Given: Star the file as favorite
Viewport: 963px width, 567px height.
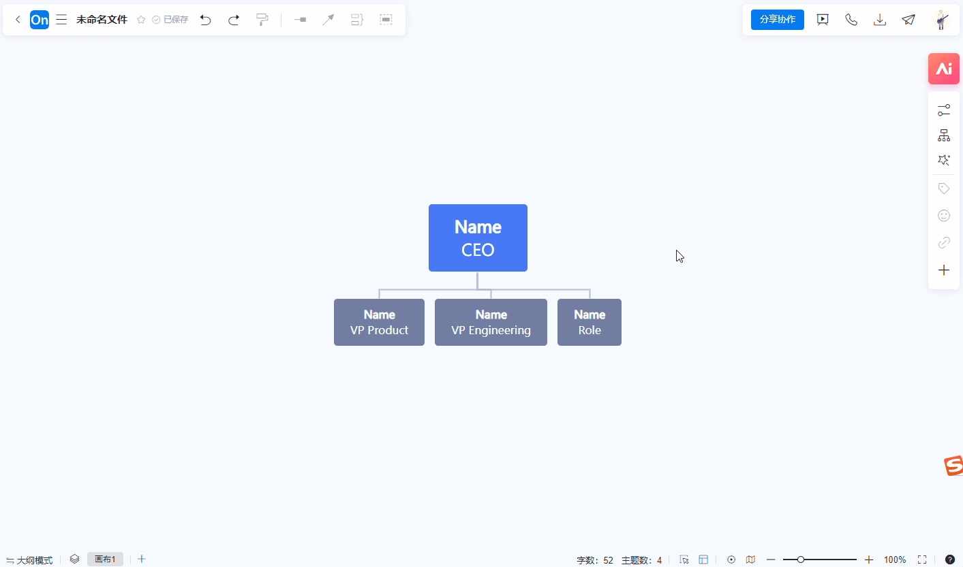Looking at the screenshot, I should tap(141, 20).
